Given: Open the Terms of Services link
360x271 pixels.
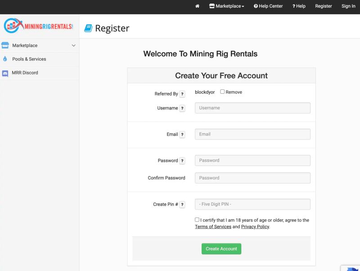Looking at the screenshot, I should 213,227.
